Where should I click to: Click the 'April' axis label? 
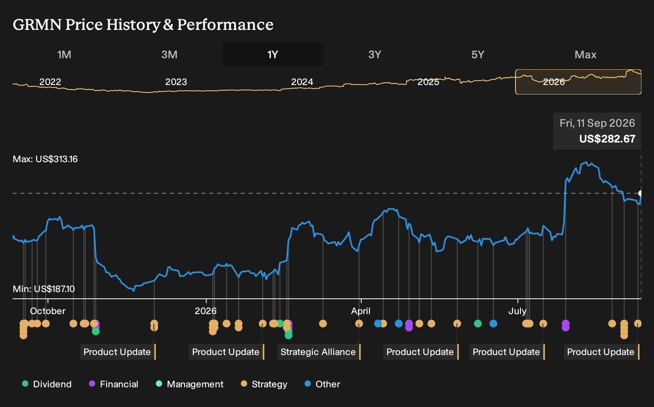(x=361, y=311)
